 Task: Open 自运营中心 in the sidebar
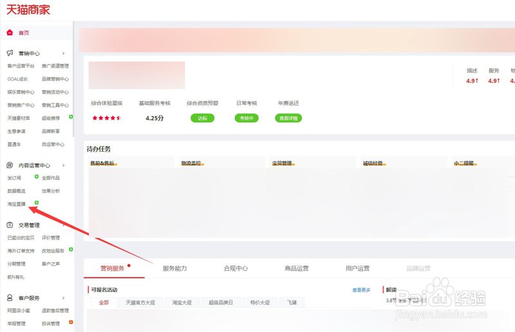click(x=53, y=145)
